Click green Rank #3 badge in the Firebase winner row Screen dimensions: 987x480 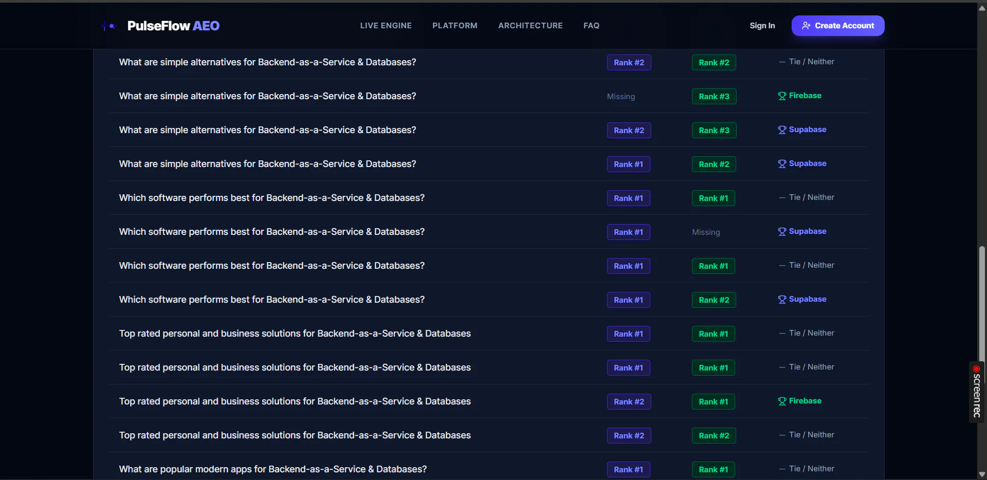coord(714,97)
